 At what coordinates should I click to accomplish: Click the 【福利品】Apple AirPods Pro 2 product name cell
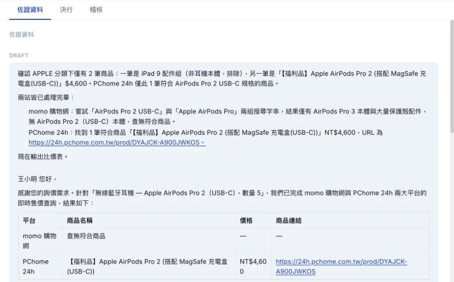148,267
